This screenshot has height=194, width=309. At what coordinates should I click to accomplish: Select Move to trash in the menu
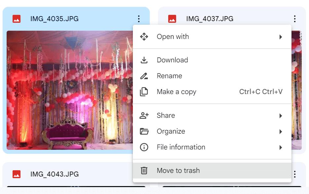click(x=178, y=171)
